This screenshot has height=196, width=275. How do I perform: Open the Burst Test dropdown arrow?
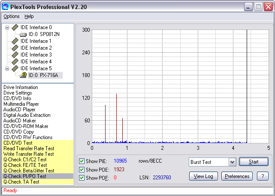pyautogui.click(x=232, y=162)
